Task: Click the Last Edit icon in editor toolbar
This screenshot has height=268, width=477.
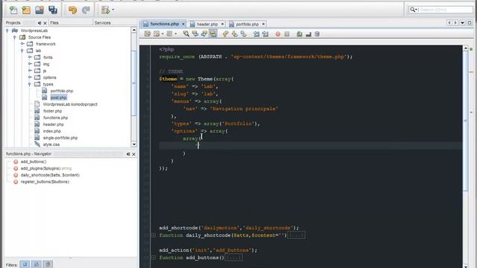Action: coord(148,33)
